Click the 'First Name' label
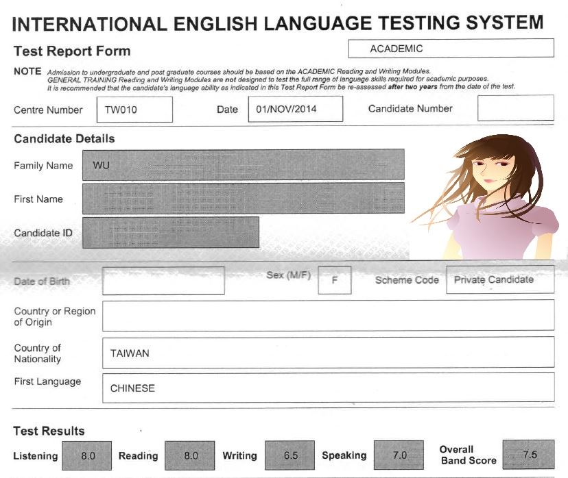Image resolution: width=568 pixels, height=478 pixels. (38, 199)
